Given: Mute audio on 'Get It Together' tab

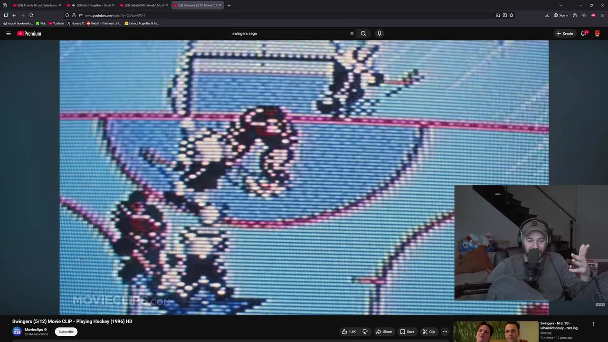Looking at the screenshot, I should [x=74, y=5].
